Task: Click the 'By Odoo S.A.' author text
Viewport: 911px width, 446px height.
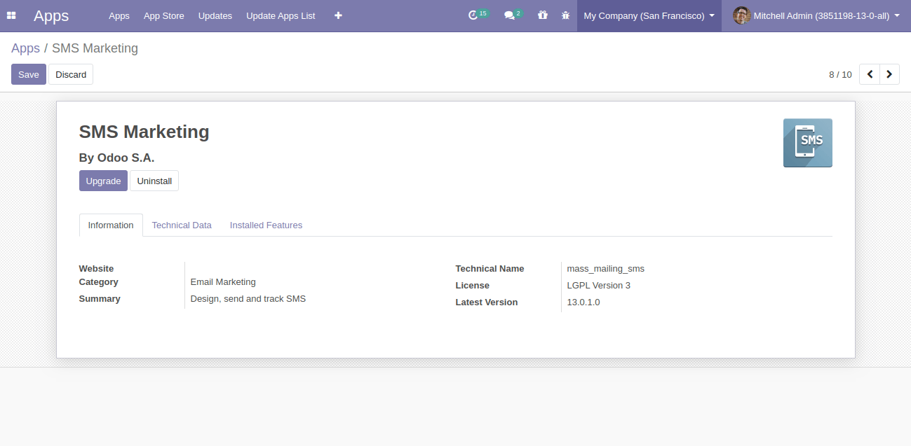Action: coord(116,158)
